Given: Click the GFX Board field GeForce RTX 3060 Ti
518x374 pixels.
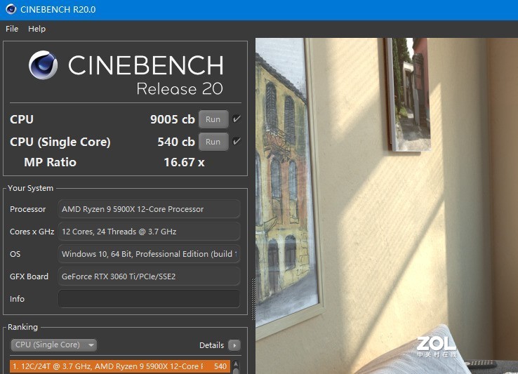Looking at the screenshot, I should [x=149, y=276].
